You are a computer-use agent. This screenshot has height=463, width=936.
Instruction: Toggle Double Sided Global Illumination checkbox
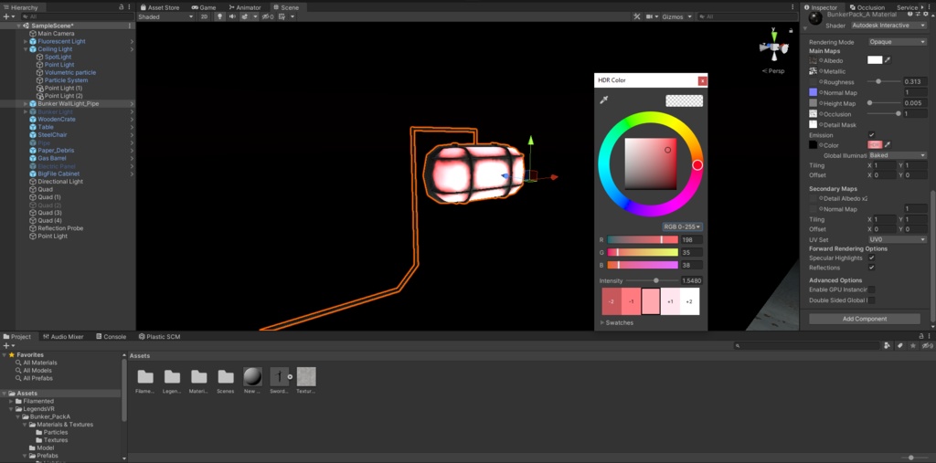871,300
